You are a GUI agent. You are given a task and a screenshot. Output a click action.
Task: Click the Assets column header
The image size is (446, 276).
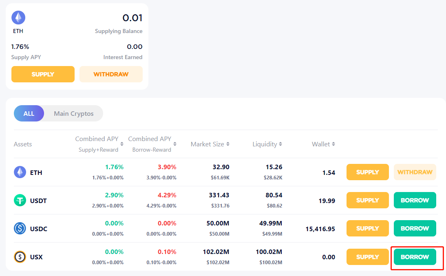[x=23, y=144]
